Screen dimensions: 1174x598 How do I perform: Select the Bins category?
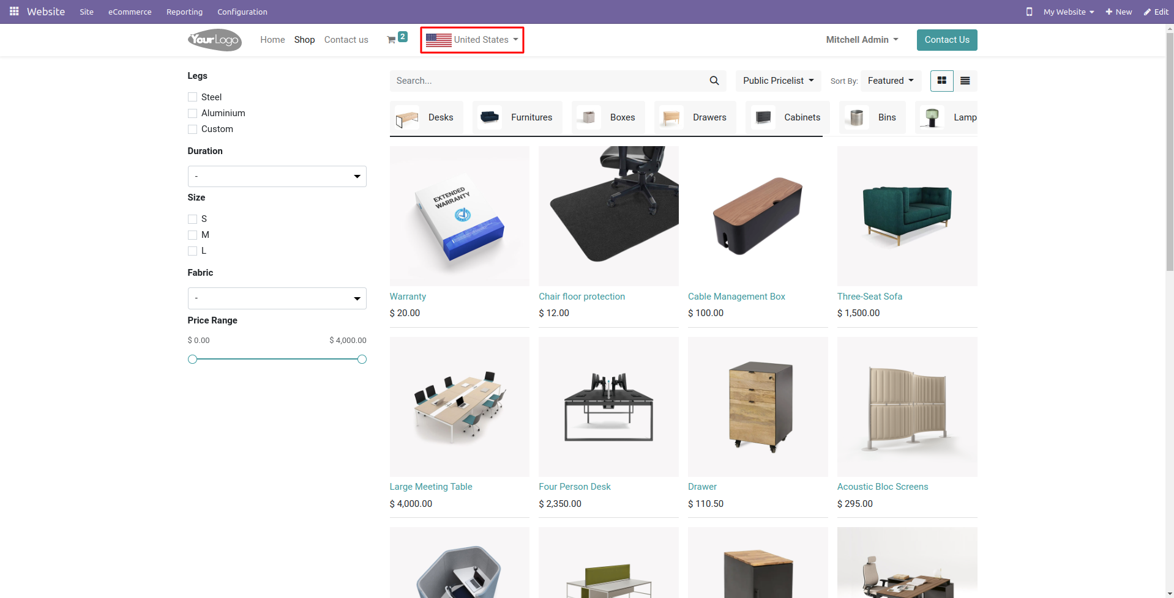[872, 117]
